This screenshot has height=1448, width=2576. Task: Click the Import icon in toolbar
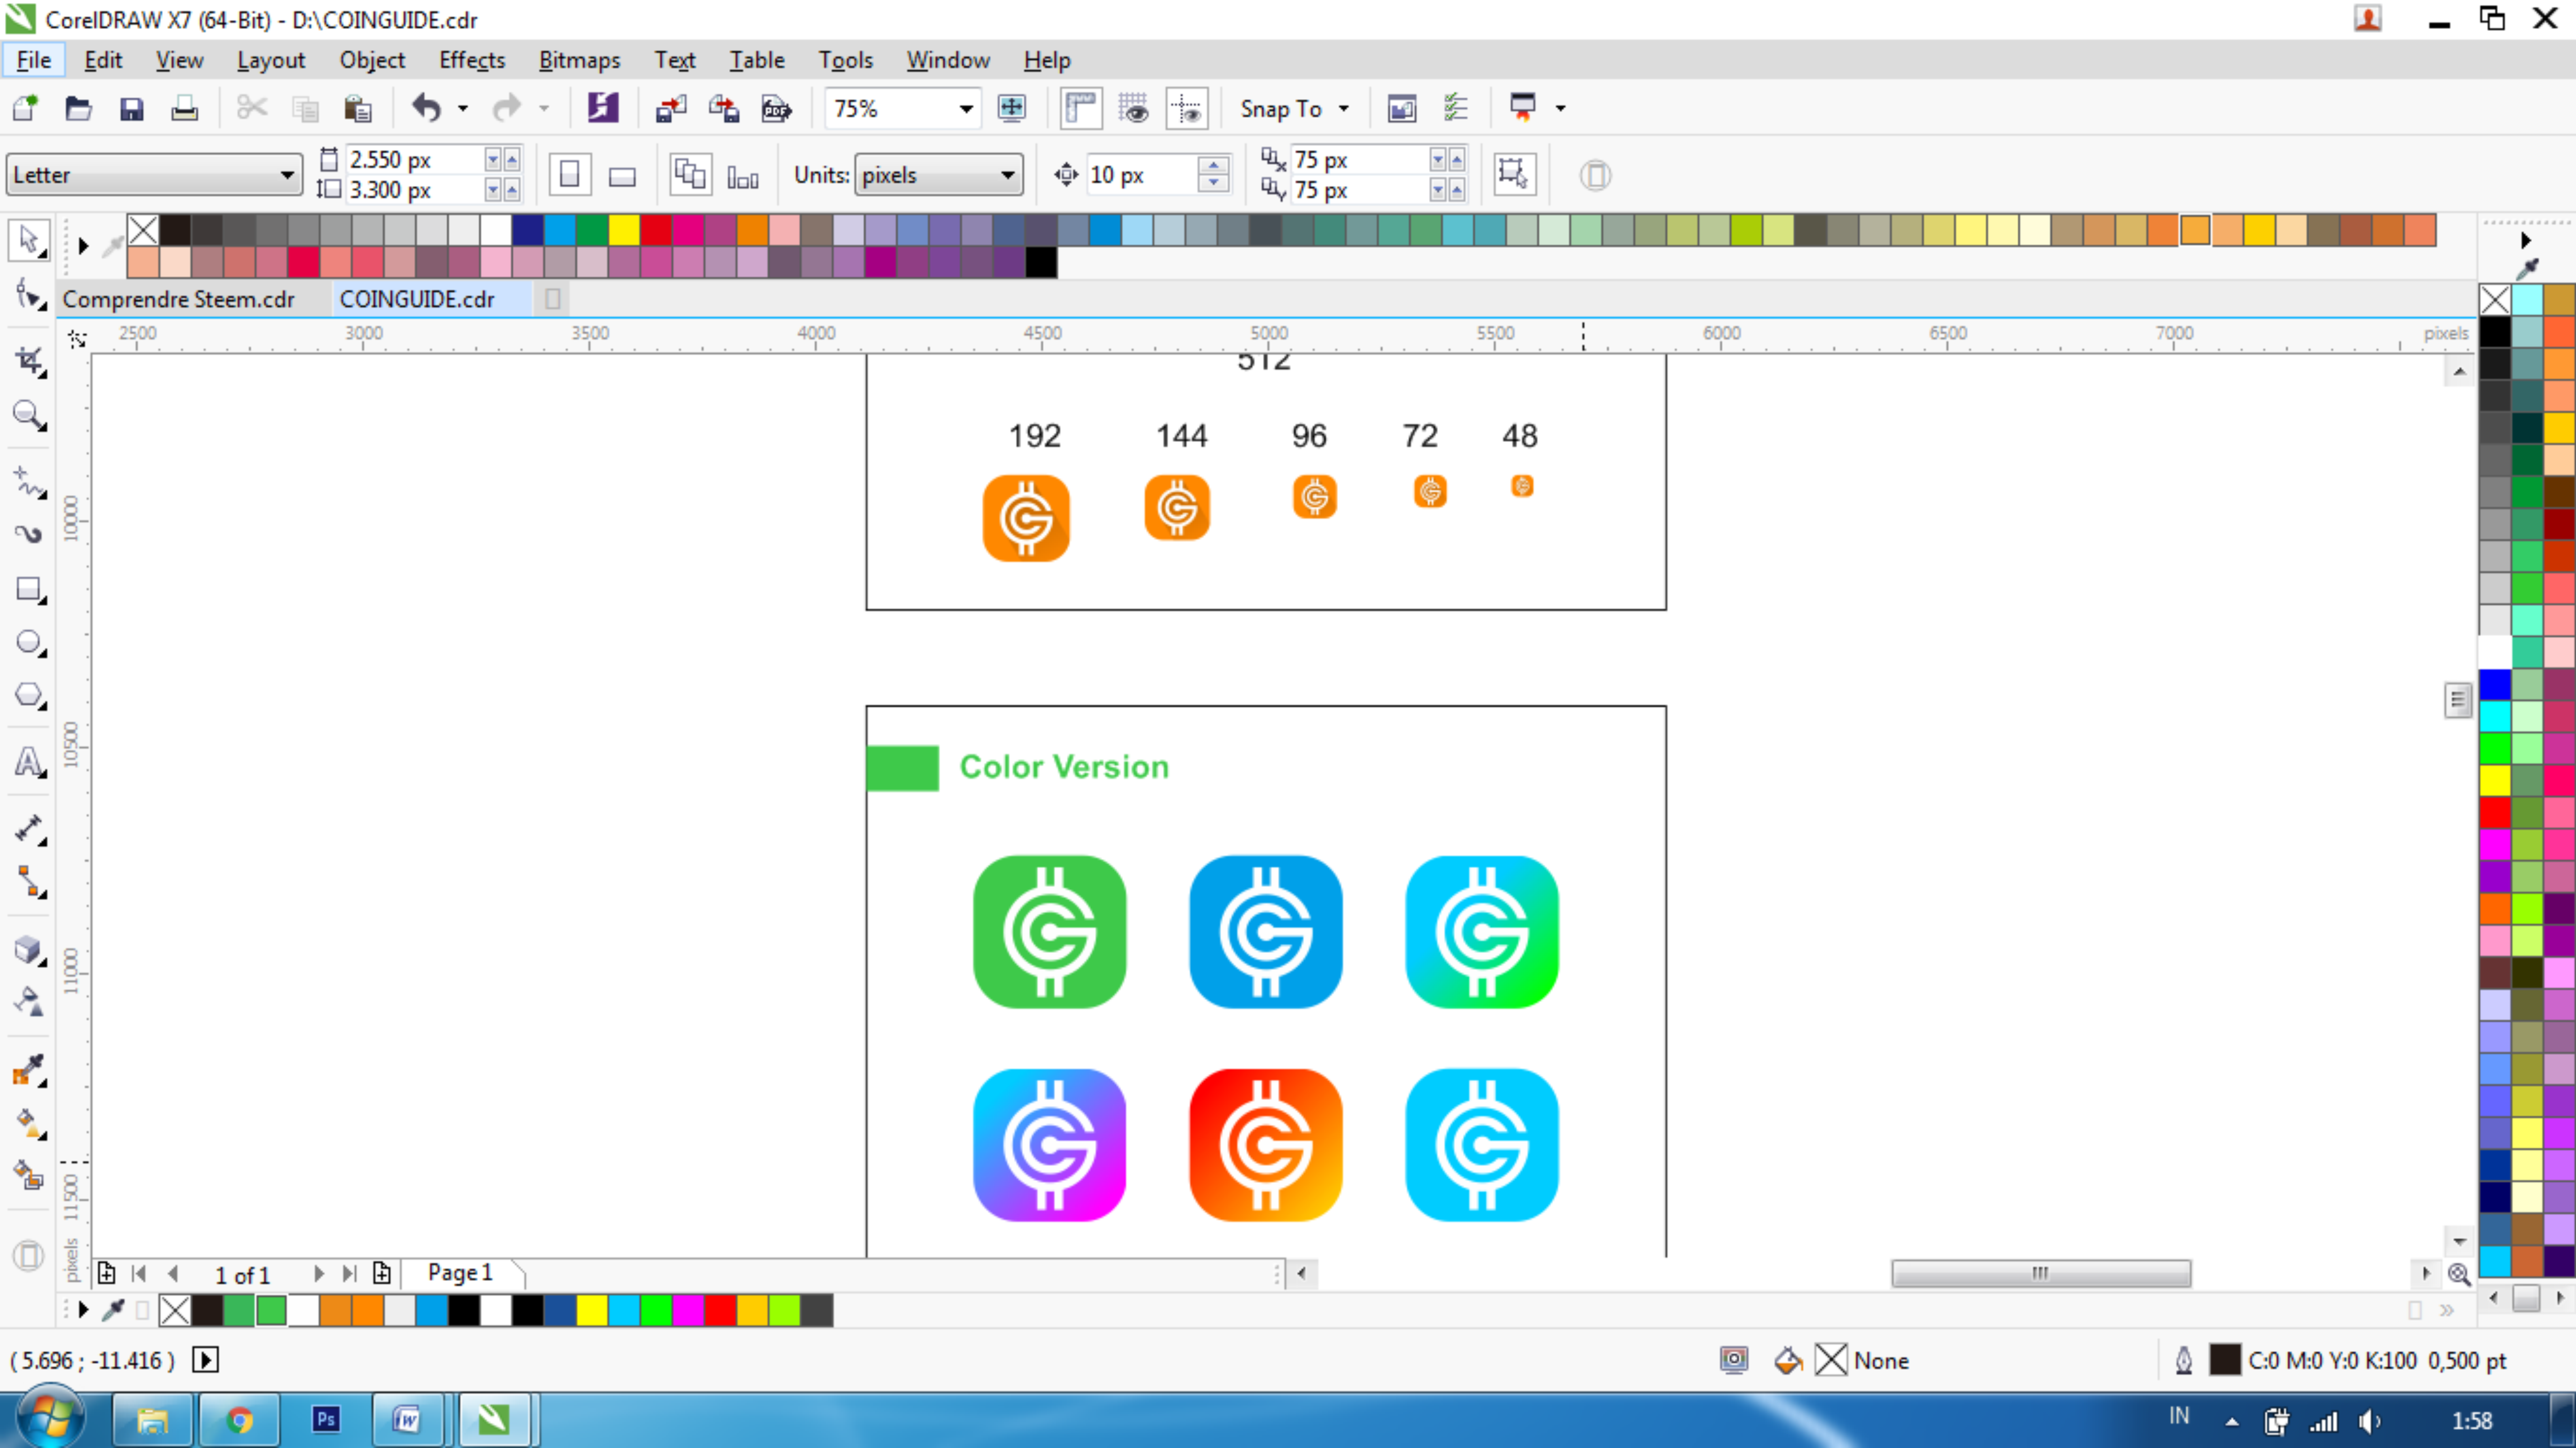(x=670, y=108)
